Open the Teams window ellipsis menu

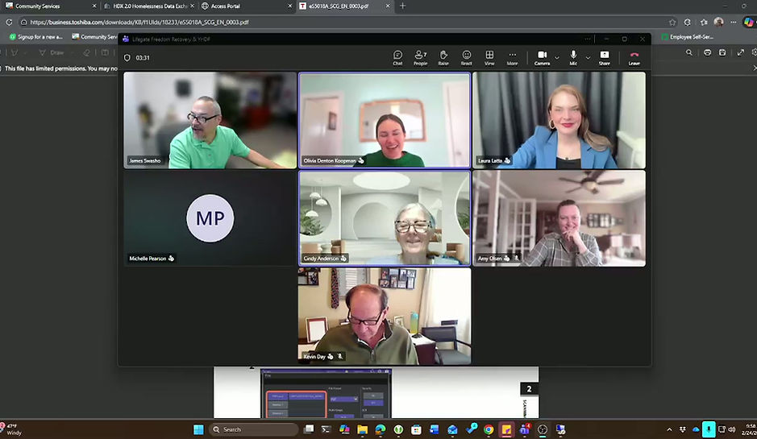[588, 39]
